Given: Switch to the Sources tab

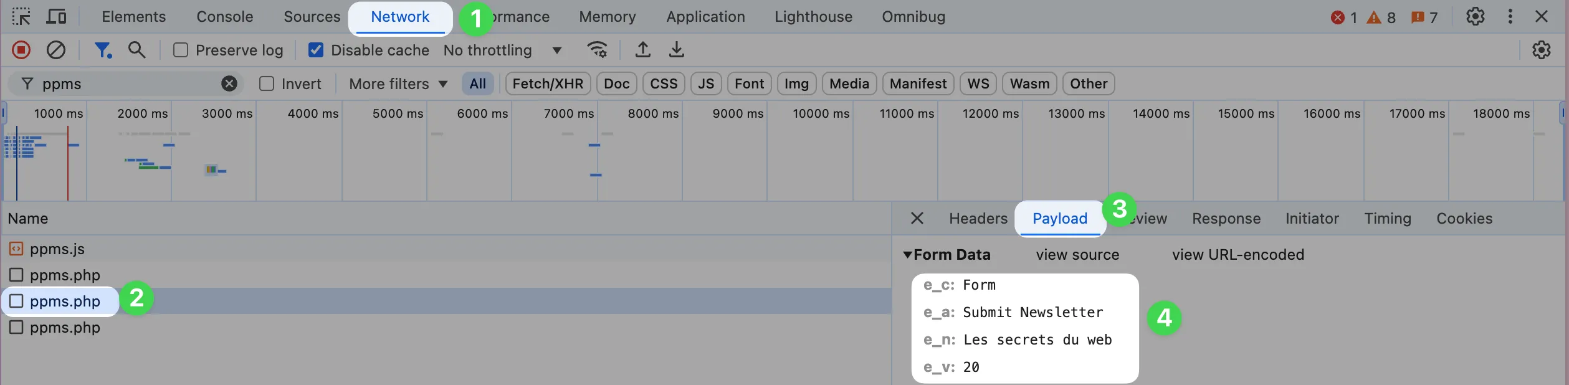Looking at the screenshot, I should tap(312, 17).
